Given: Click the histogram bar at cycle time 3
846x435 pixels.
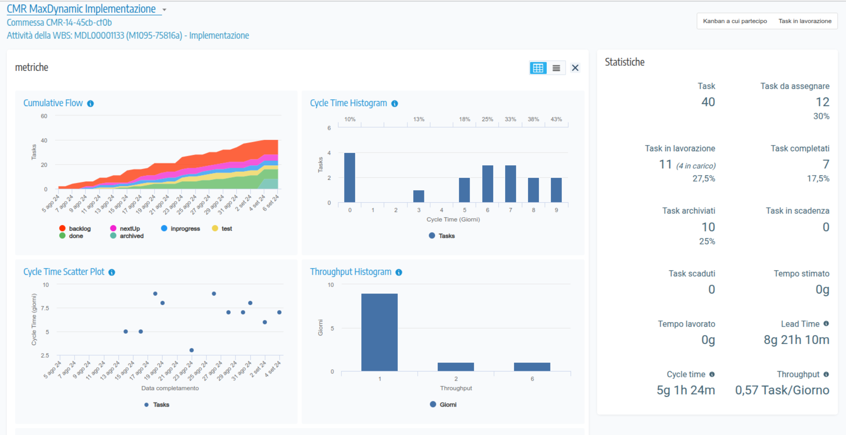Looking at the screenshot, I should [x=419, y=196].
